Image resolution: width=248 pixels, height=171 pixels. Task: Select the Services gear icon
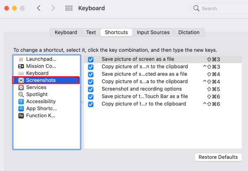(x=21, y=87)
